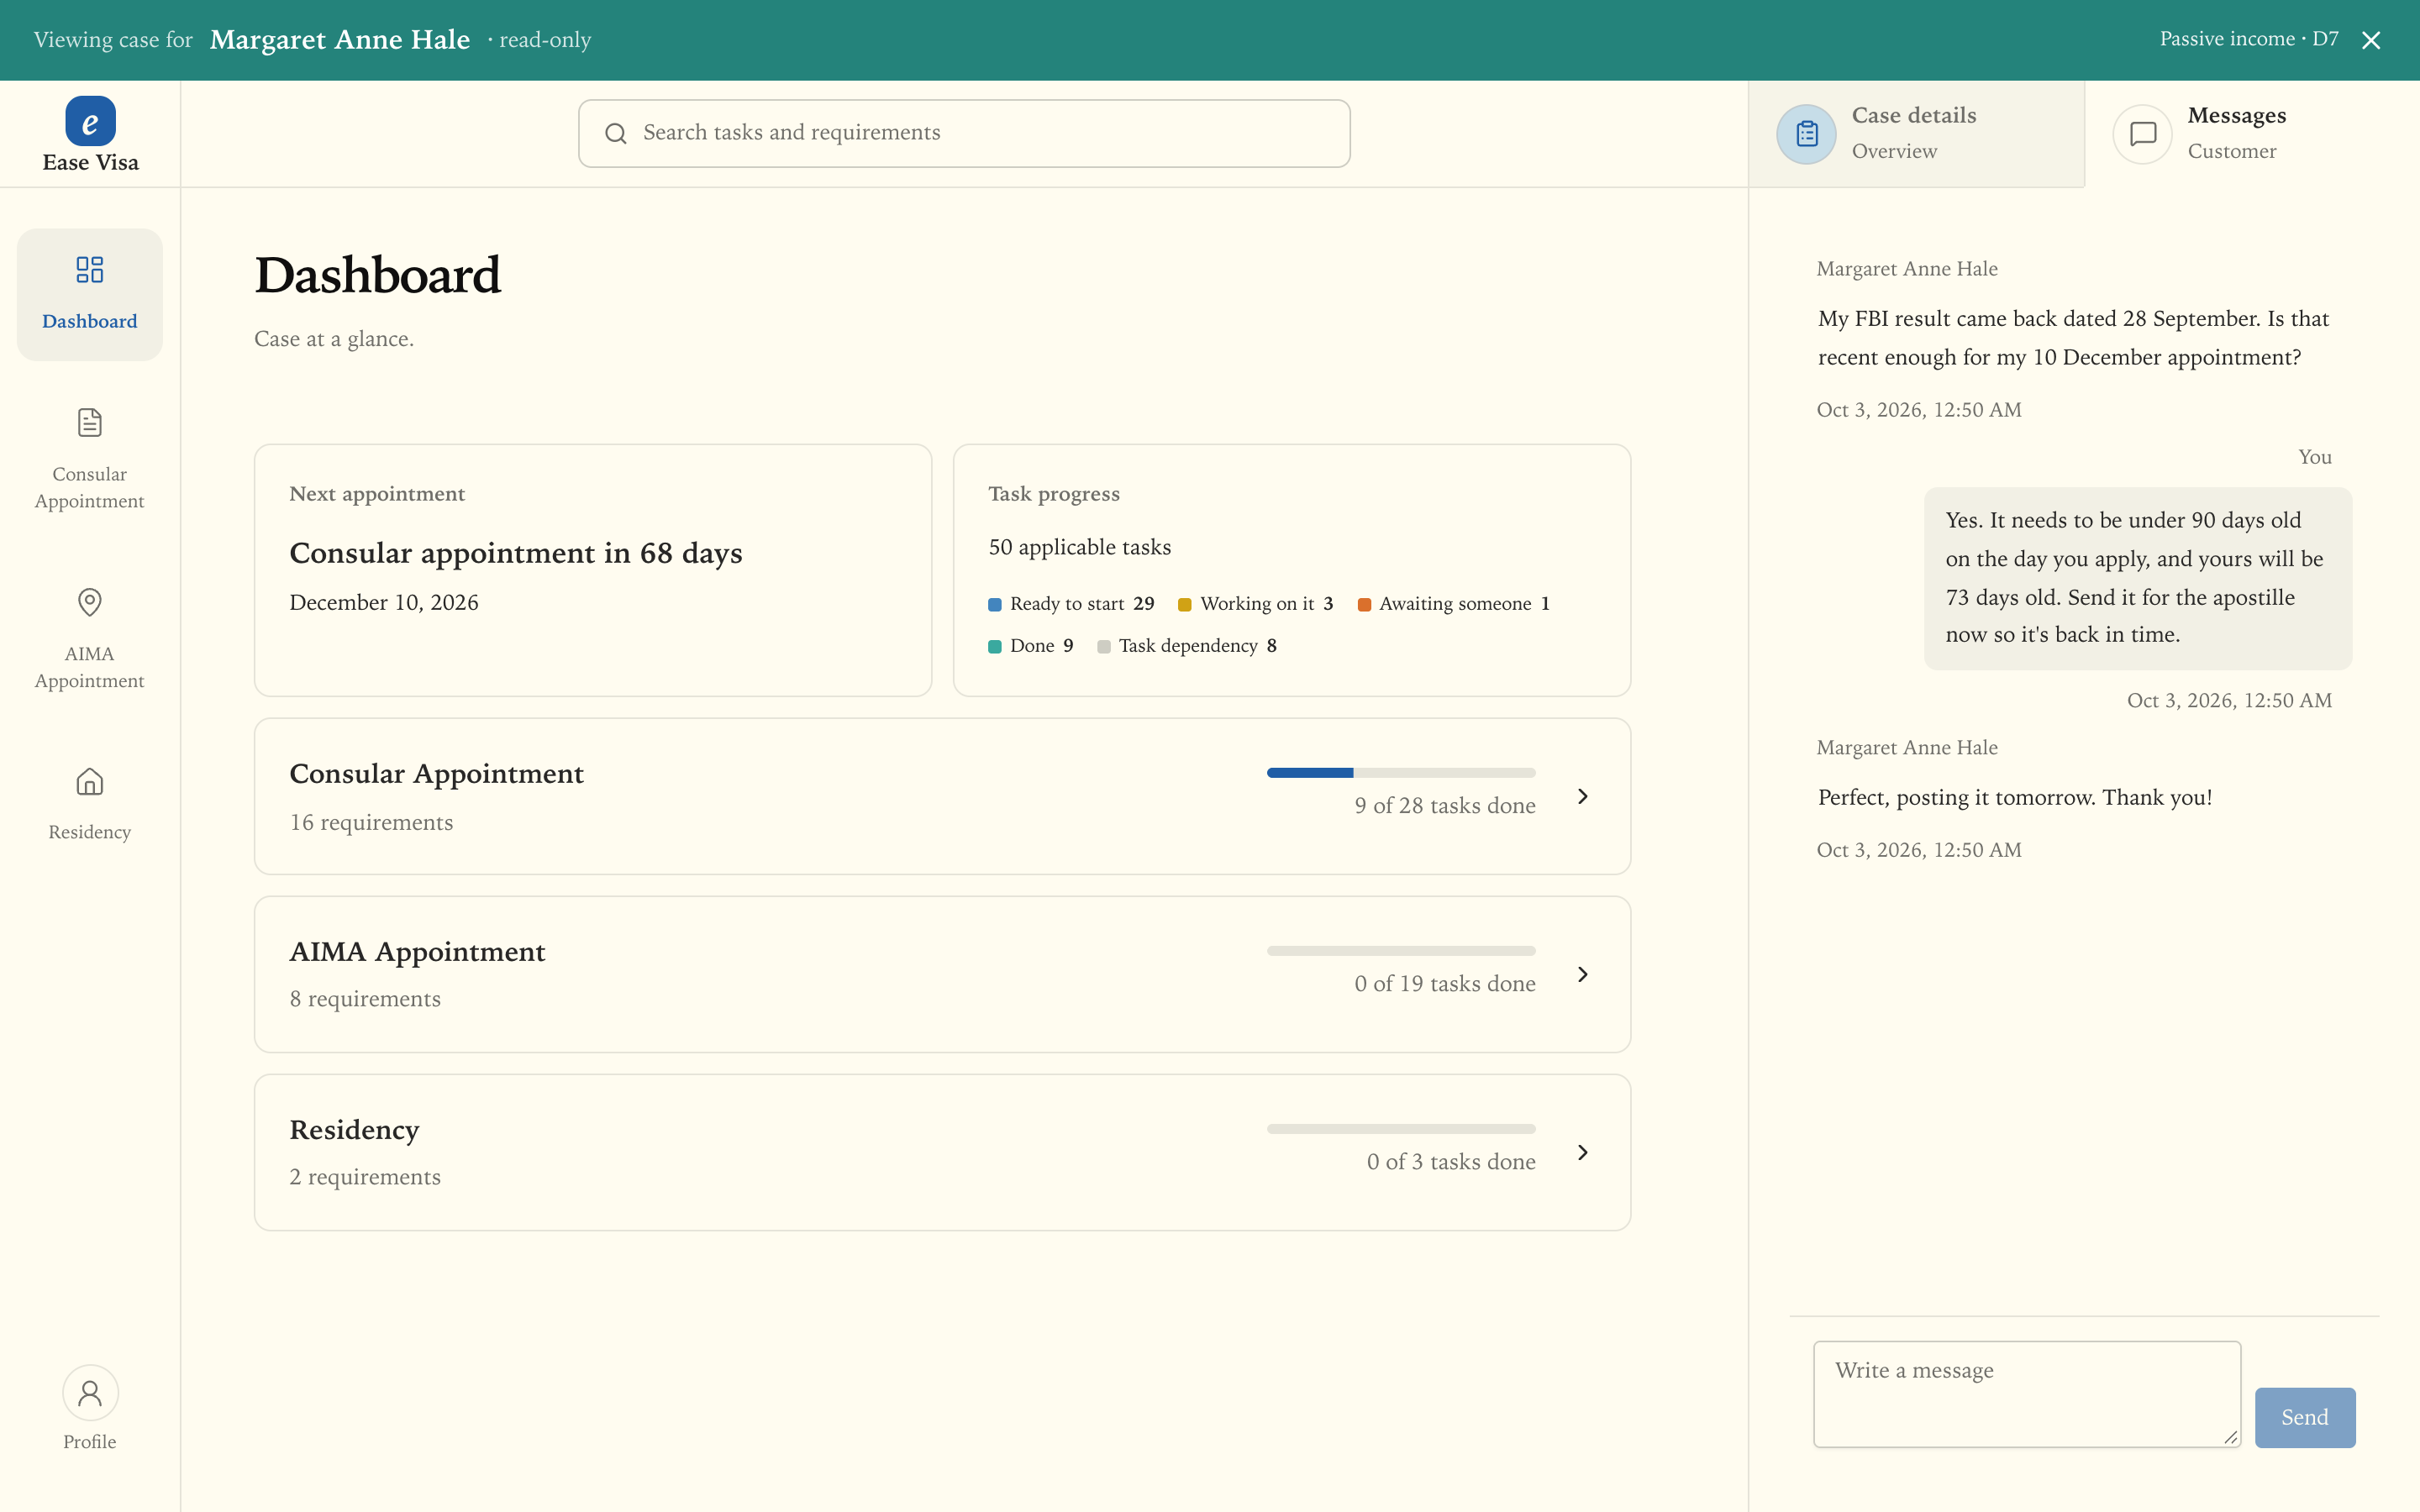
Task: Open the Dashboard sidebar icon
Action: pyautogui.click(x=90, y=269)
